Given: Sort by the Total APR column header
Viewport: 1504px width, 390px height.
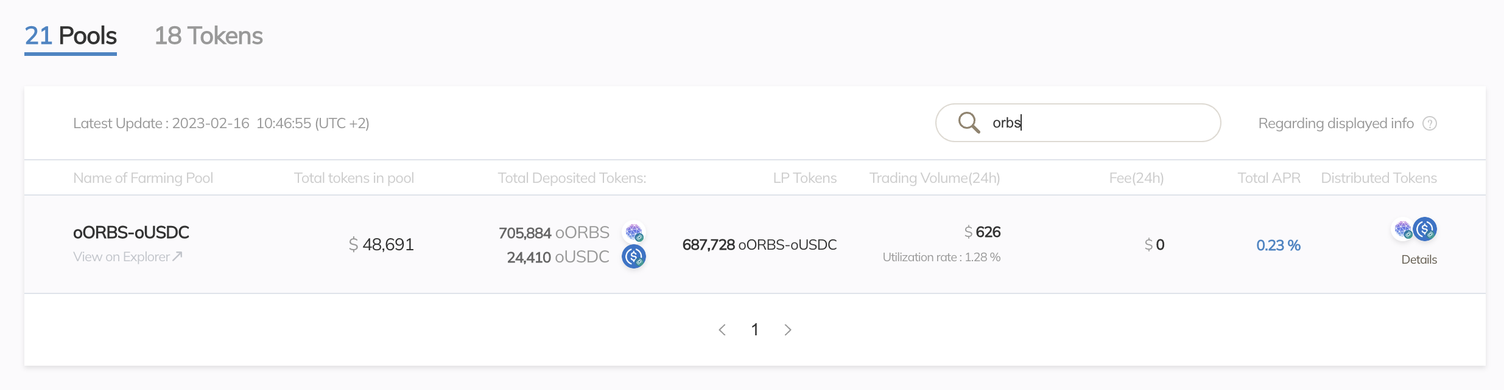Looking at the screenshot, I should click(x=1269, y=178).
